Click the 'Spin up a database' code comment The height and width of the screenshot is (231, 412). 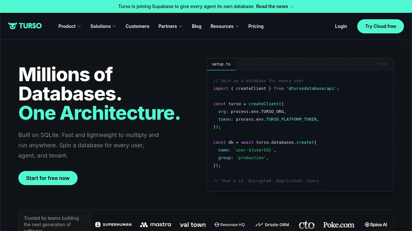(258, 81)
